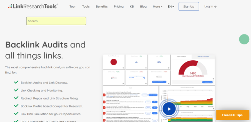Click the checkmark beside Backlink Audits and Link Disavow
251x122 pixels.
[16, 82]
